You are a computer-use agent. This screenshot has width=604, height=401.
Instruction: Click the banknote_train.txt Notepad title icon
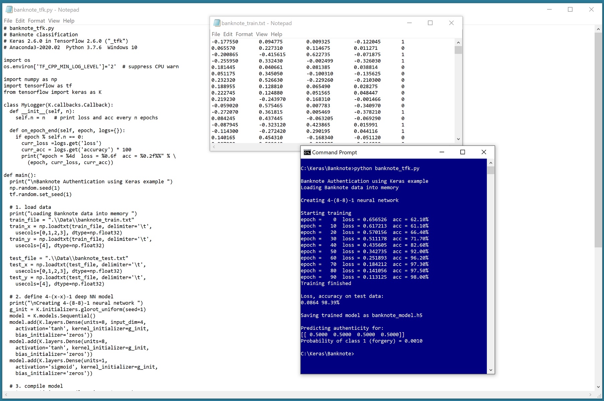(x=217, y=23)
